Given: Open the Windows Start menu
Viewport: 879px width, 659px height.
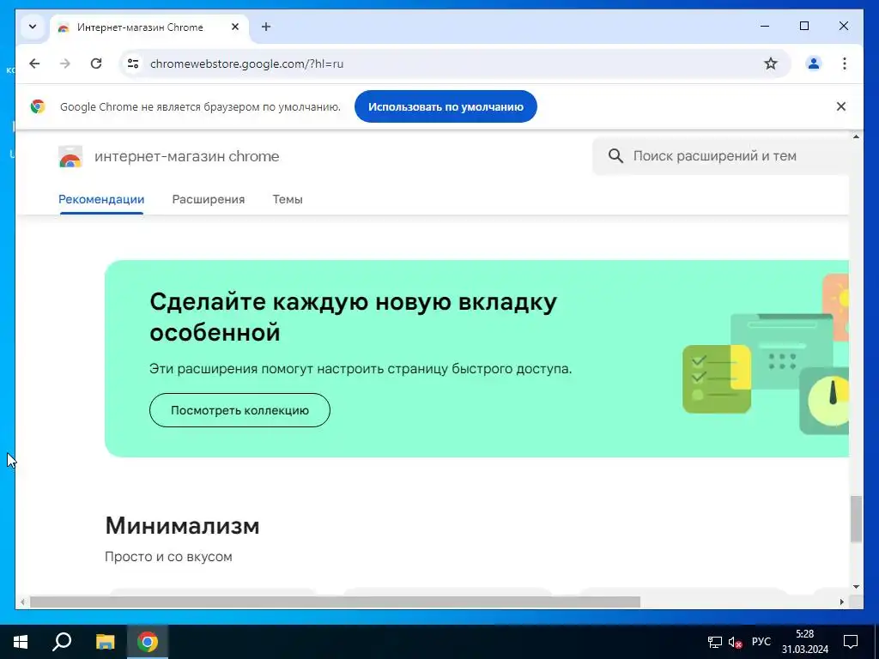Looking at the screenshot, I should [x=21, y=642].
